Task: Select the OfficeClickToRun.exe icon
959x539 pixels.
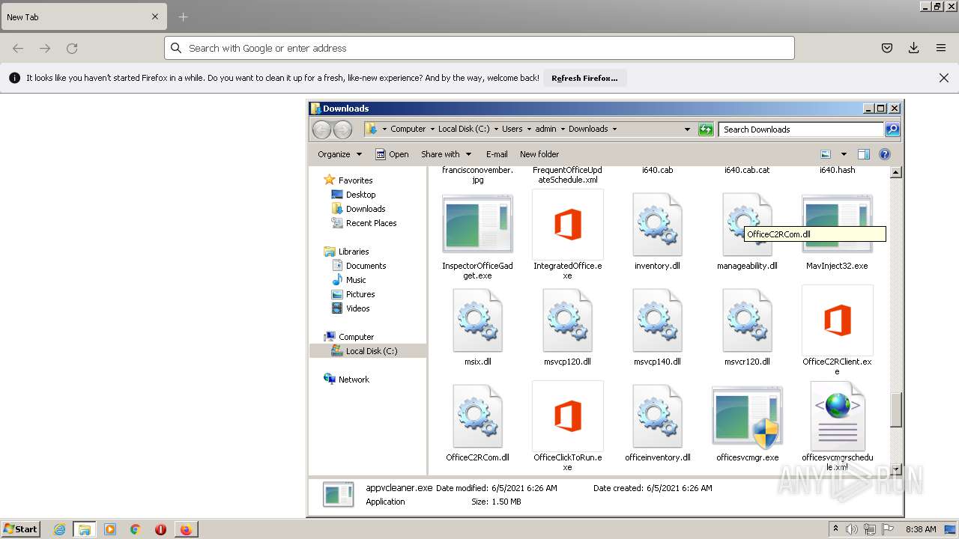Action: [567, 416]
